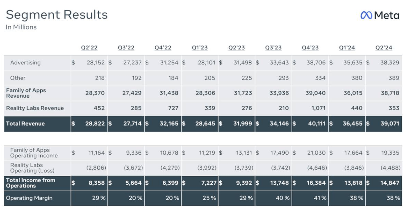
Task: Click Q2'24 Total Revenue value 39,071
Action: (x=390, y=124)
